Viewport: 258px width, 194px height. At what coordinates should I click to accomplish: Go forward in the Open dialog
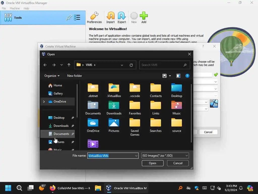(54, 65)
